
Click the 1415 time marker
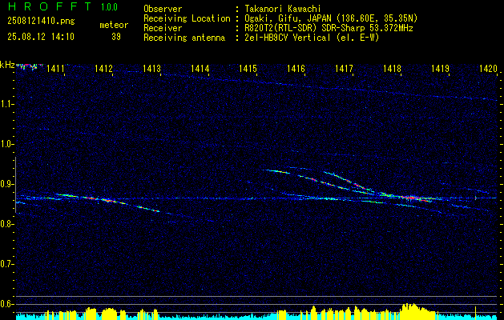pyautogui.click(x=248, y=68)
